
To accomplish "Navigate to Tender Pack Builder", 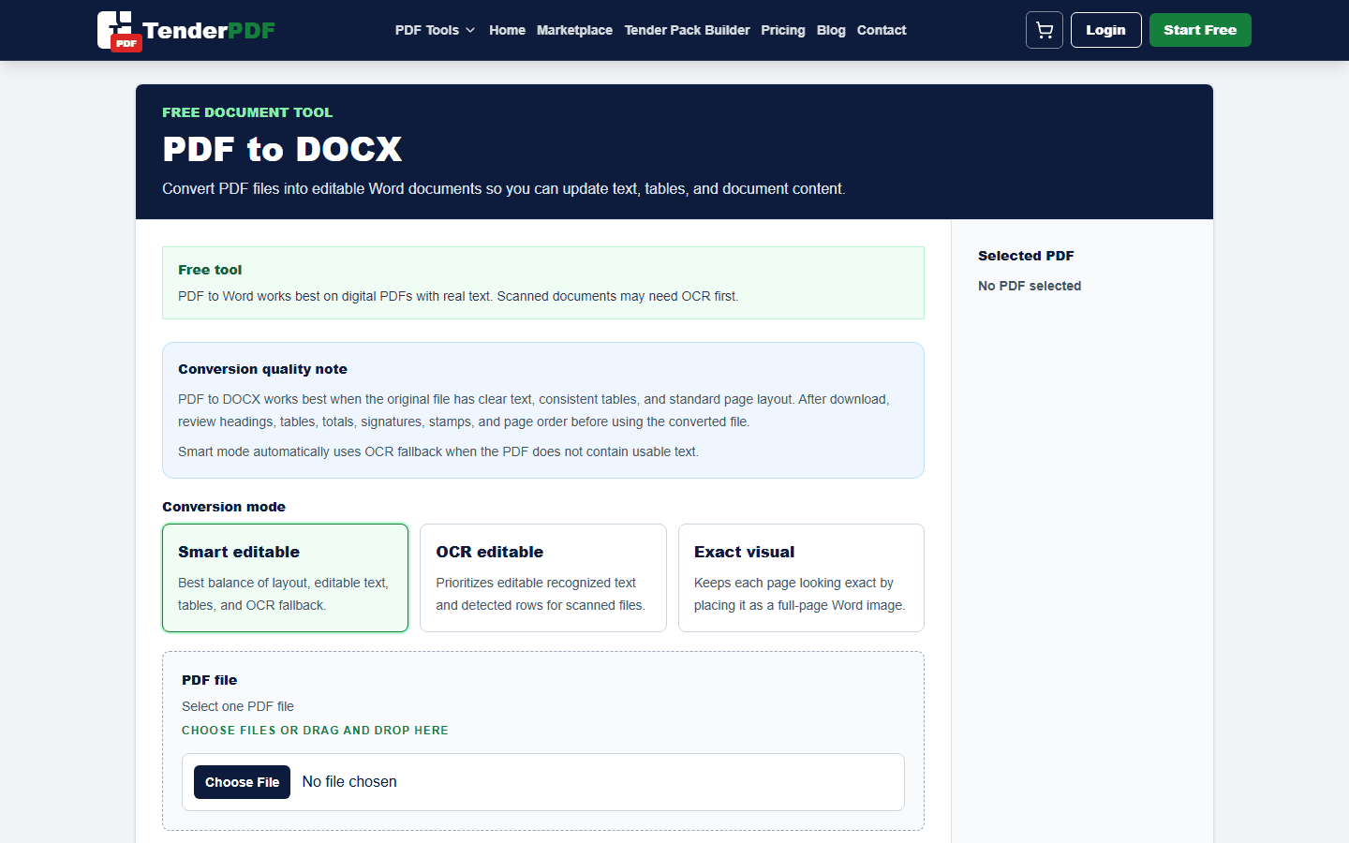I will pos(687,30).
